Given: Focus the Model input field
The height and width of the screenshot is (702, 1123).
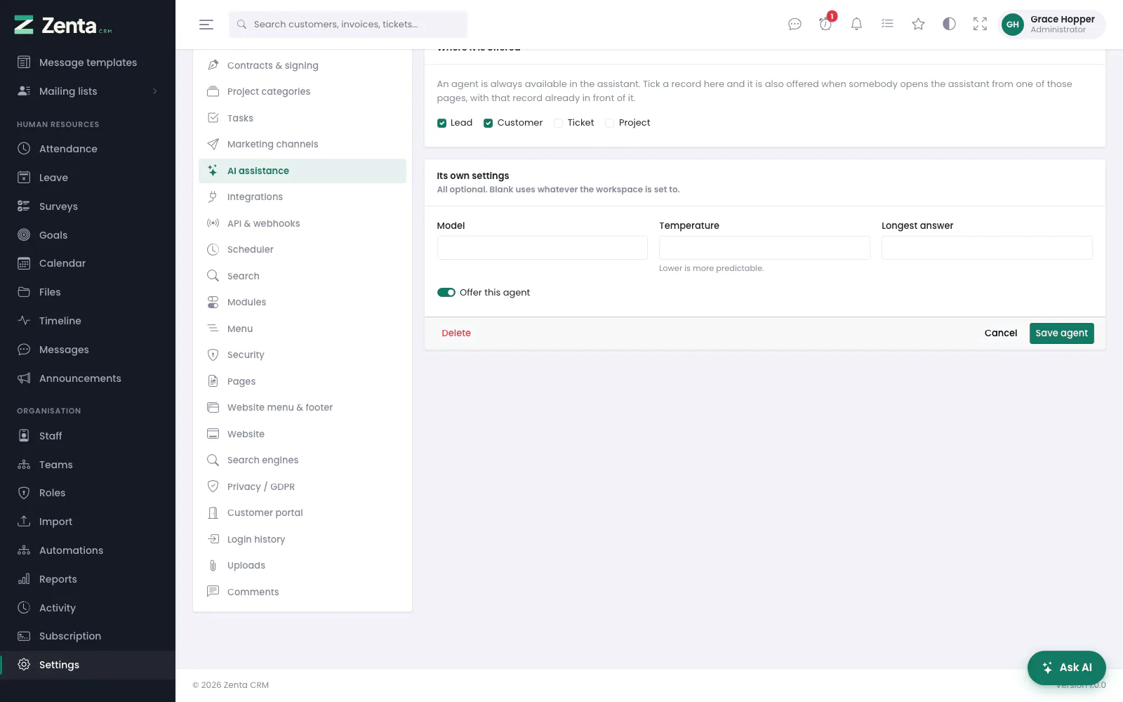Looking at the screenshot, I should tap(543, 248).
